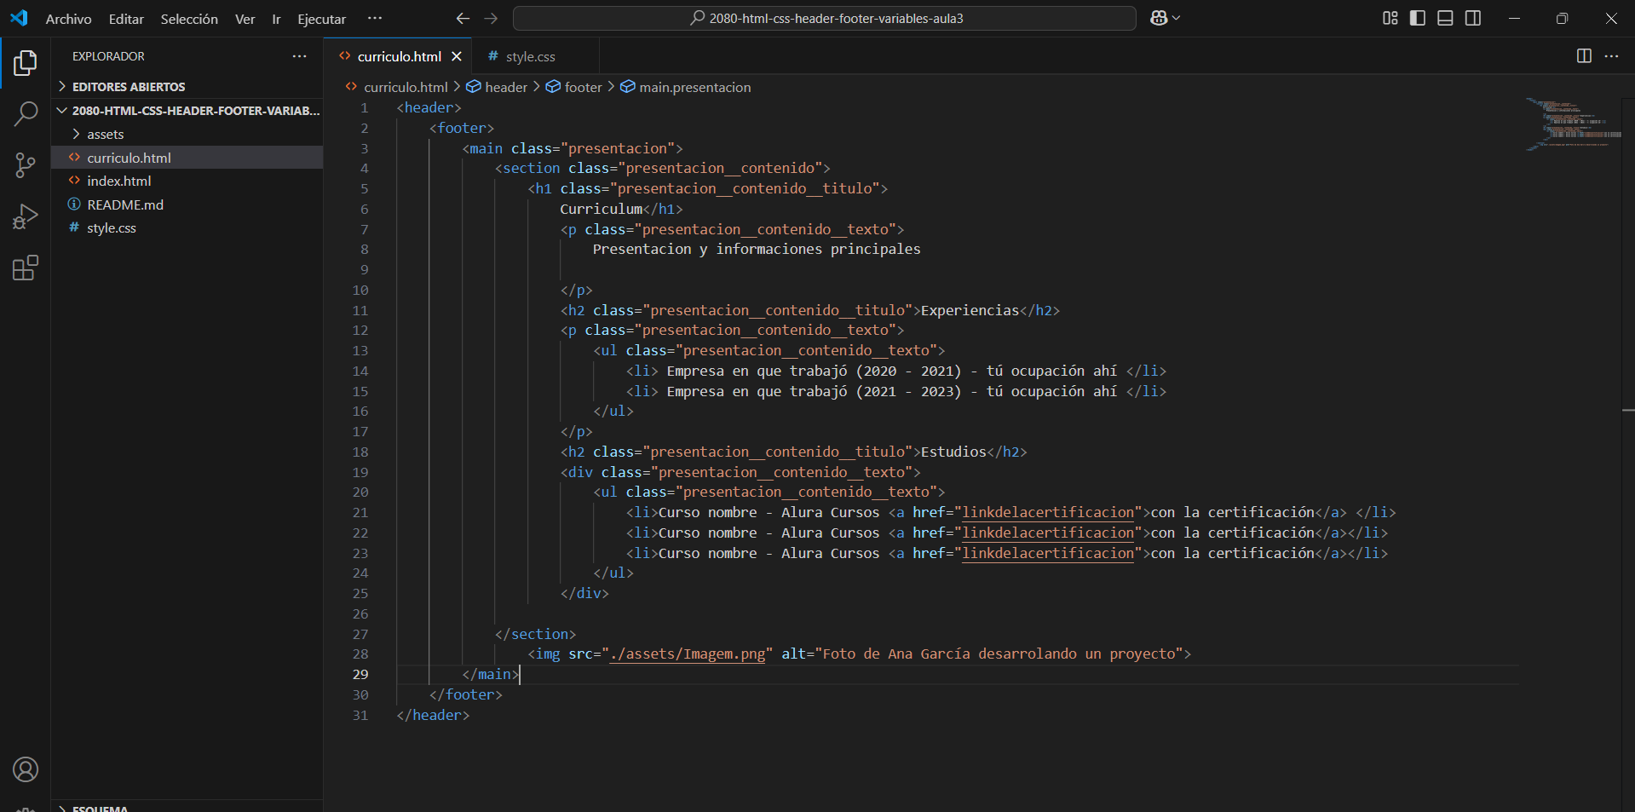Open Explorer views and more actions
The image size is (1635, 812).
pos(299,56)
